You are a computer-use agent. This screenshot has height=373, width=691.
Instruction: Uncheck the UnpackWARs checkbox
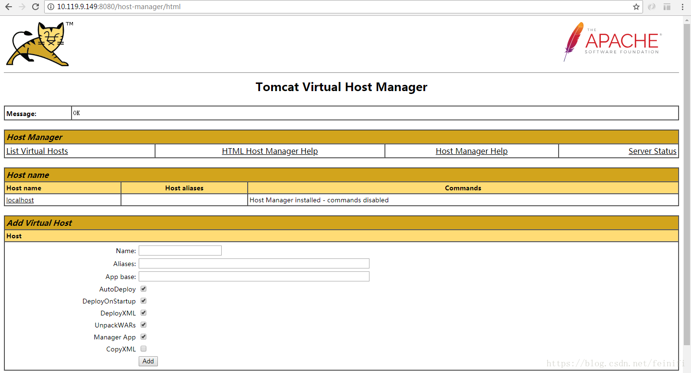(143, 325)
